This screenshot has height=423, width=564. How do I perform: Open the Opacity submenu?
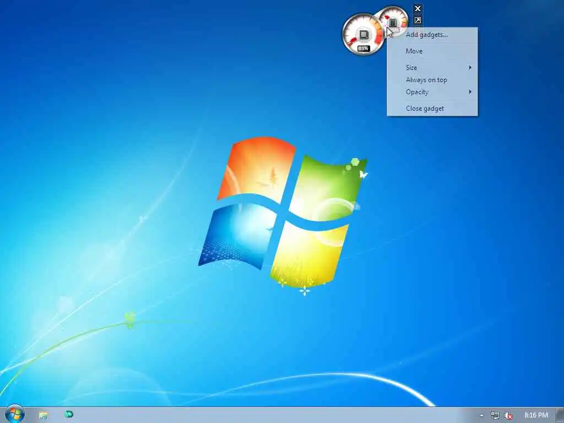coord(432,92)
